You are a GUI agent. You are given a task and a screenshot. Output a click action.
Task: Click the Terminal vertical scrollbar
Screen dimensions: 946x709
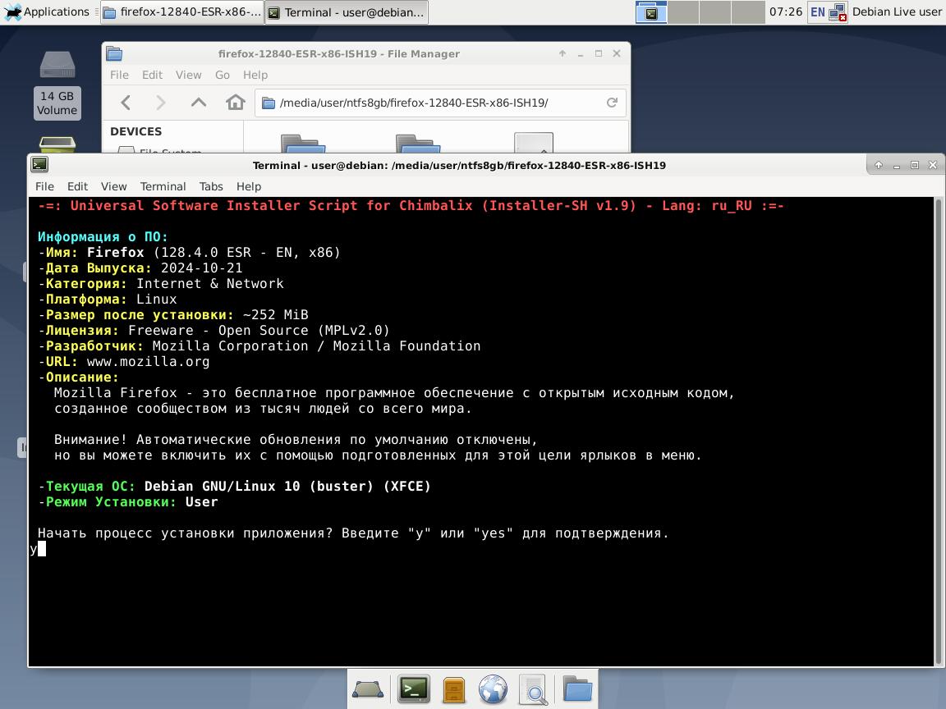pyautogui.click(x=938, y=431)
